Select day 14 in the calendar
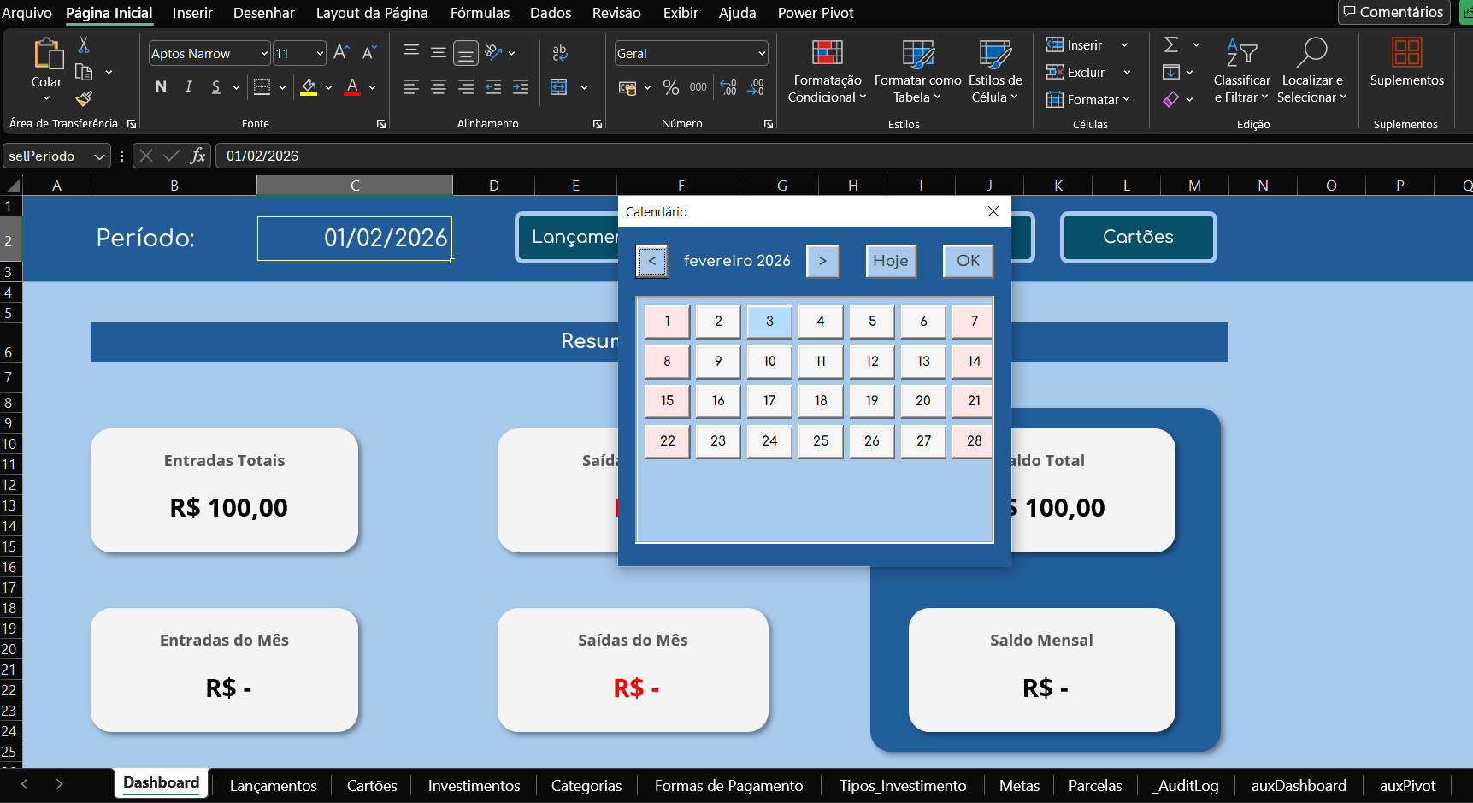The image size is (1473, 803). click(x=973, y=361)
